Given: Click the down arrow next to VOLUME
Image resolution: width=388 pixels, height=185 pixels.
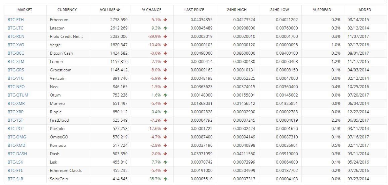Looking at the screenshot, I should coord(118,10).
